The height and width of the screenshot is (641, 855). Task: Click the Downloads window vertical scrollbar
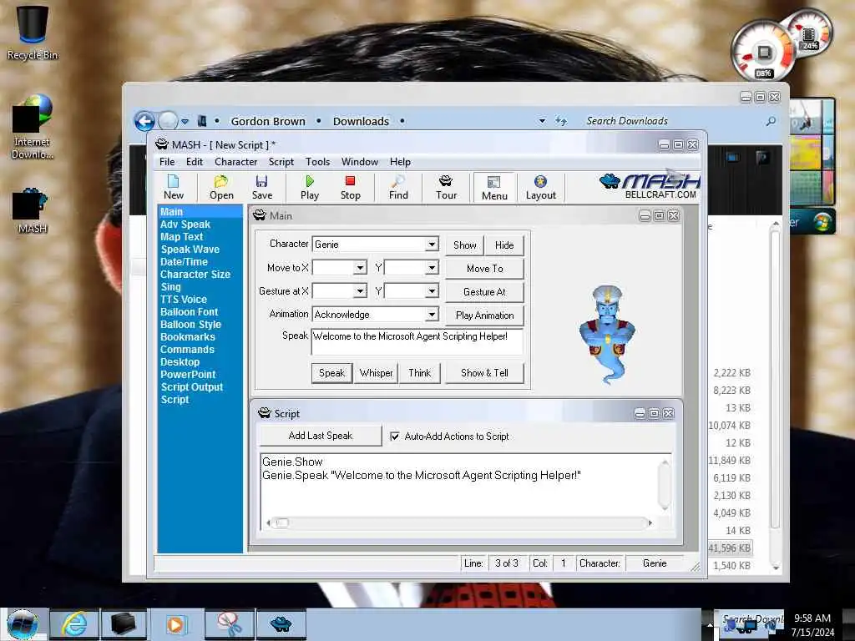(776, 395)
